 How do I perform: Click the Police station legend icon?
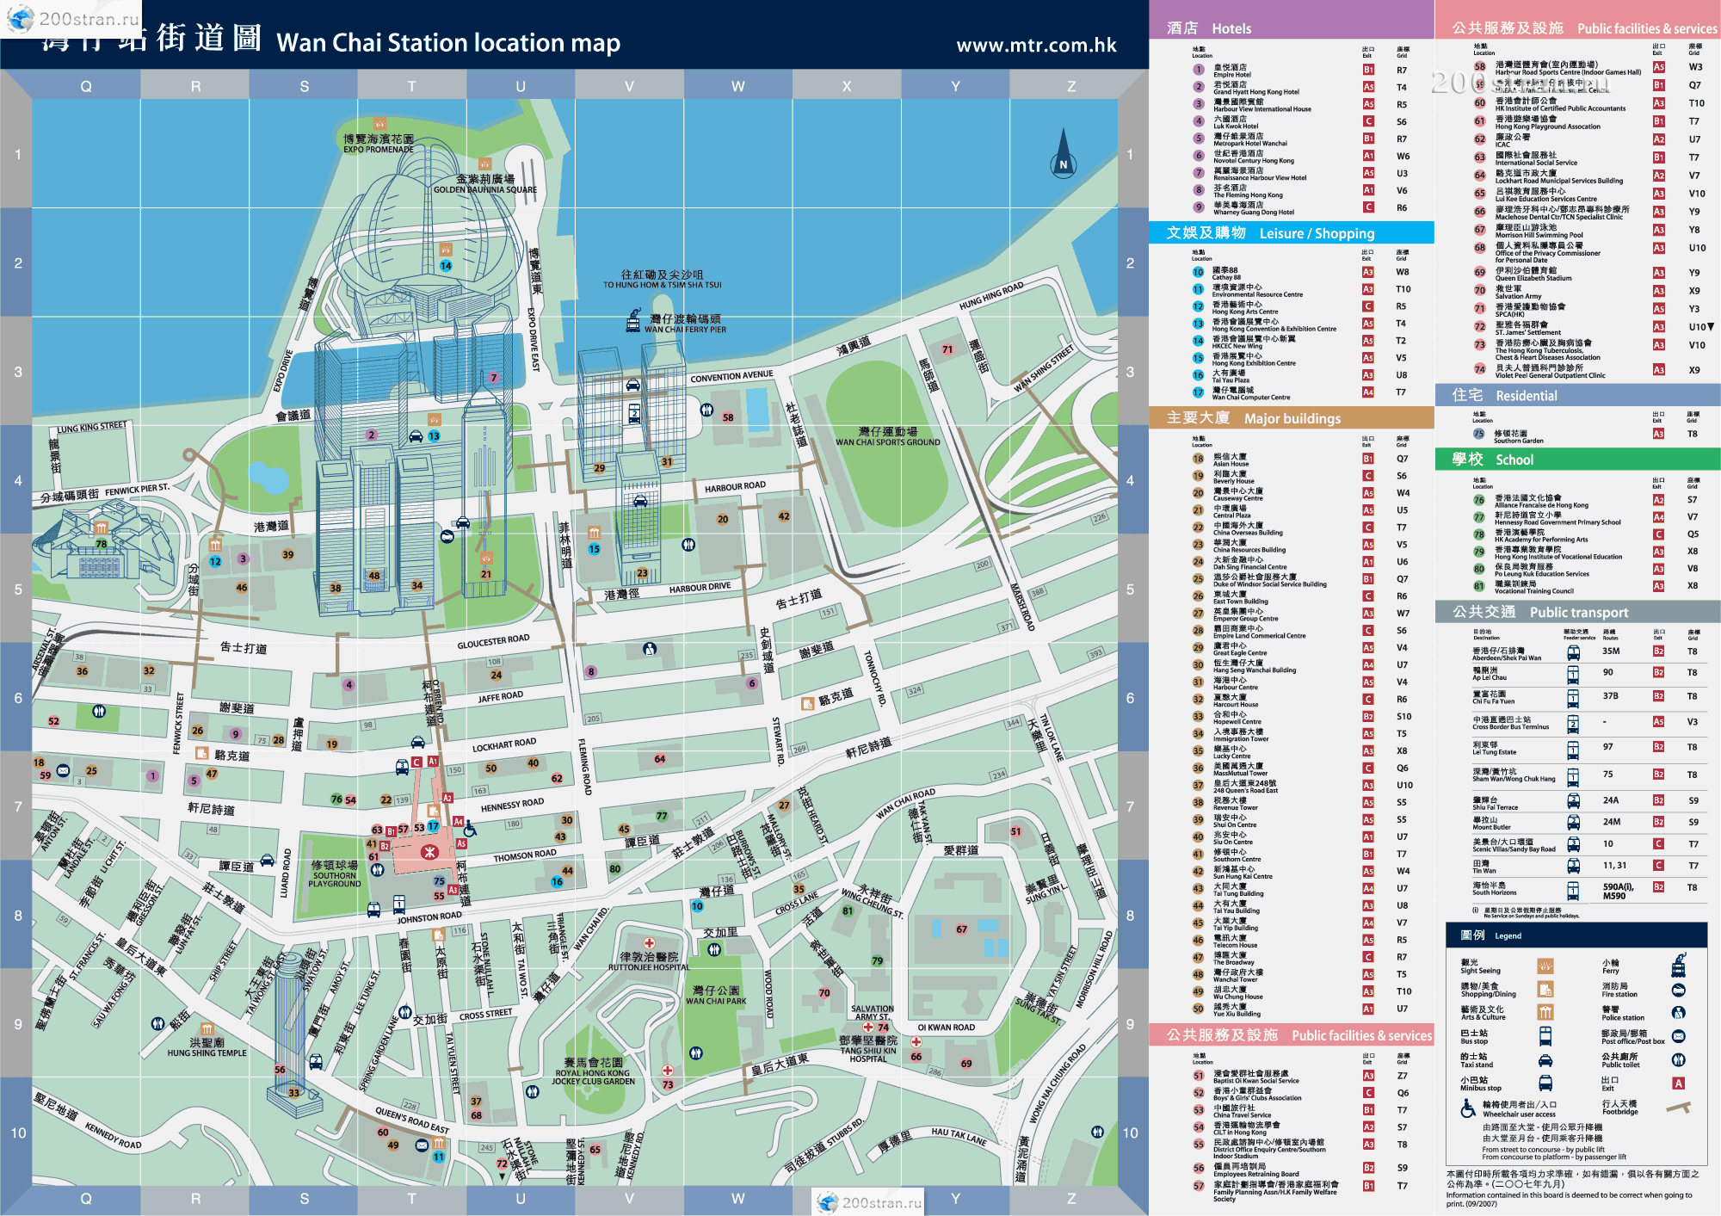point(1678,1013)
